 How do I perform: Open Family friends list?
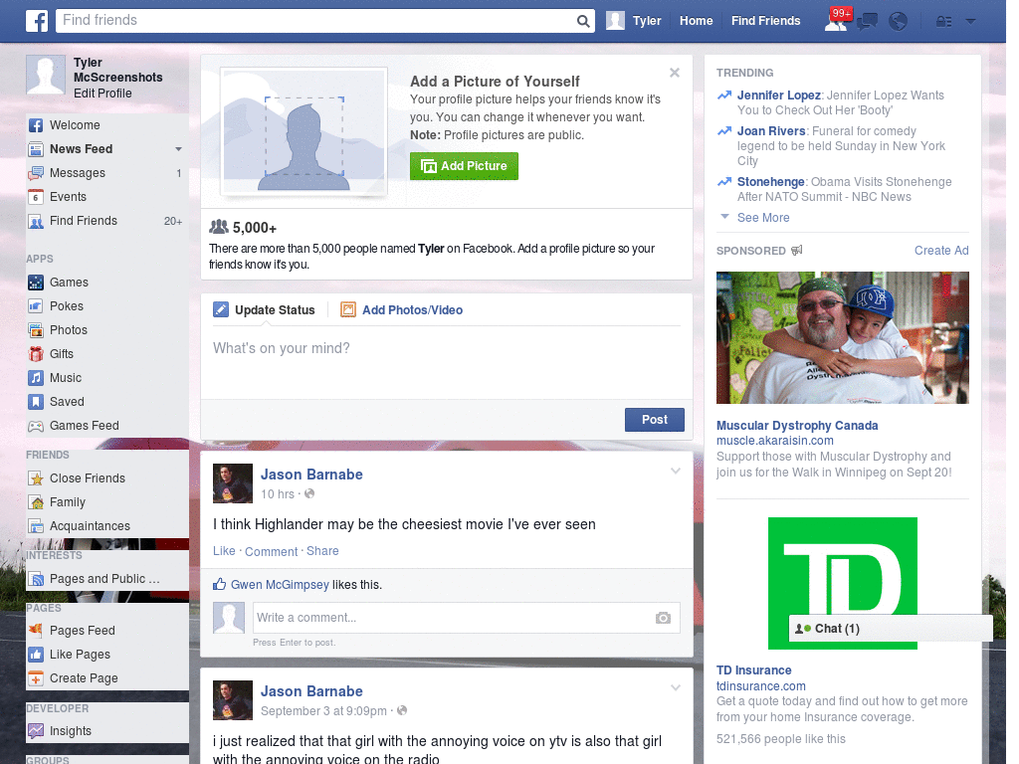pyautogui.click(x=107, y=502)
